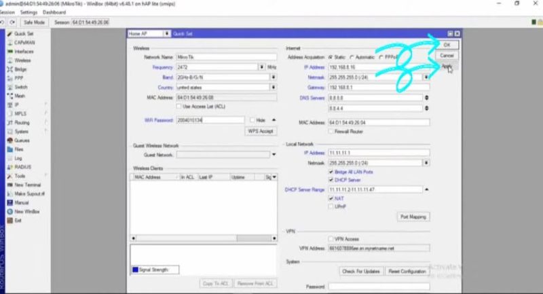This screenshot has width=543, height=294.
Task: Click Check For Updates button
Action: (x=361, y=272)
